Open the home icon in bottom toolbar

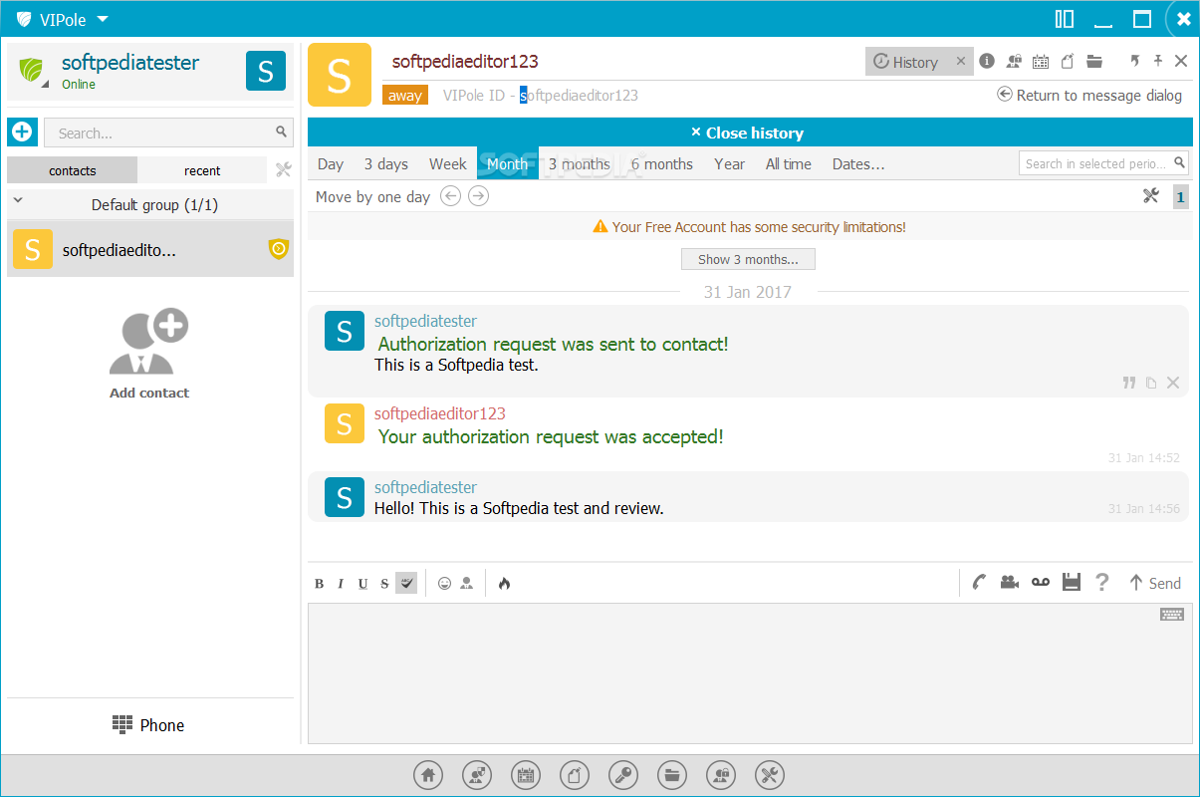pyautogui.click(x=428, y=774)
